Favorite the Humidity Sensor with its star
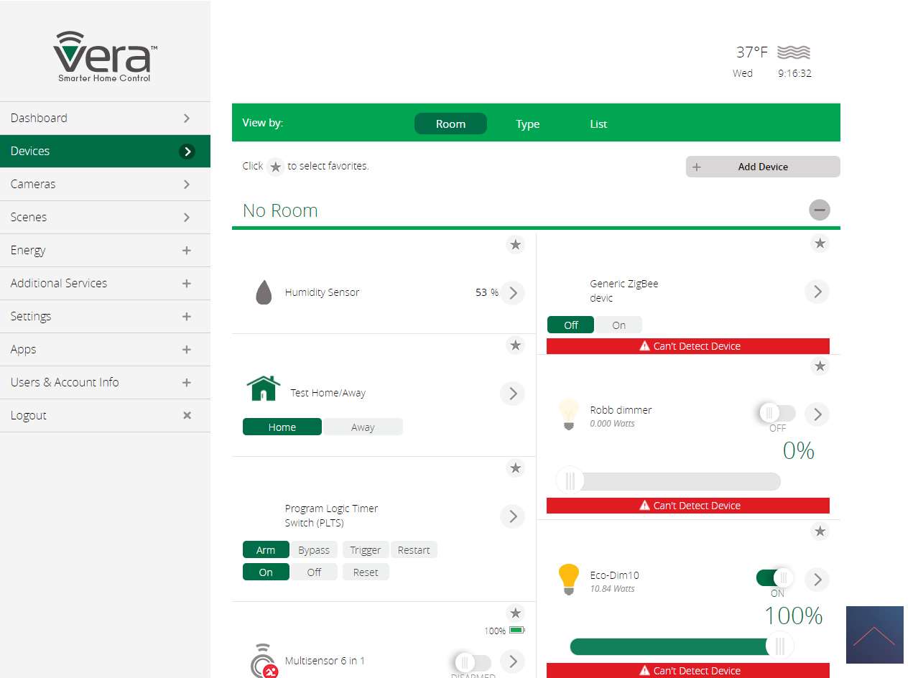This screenshot has width=918, height=678. click(x=515, y=245)
